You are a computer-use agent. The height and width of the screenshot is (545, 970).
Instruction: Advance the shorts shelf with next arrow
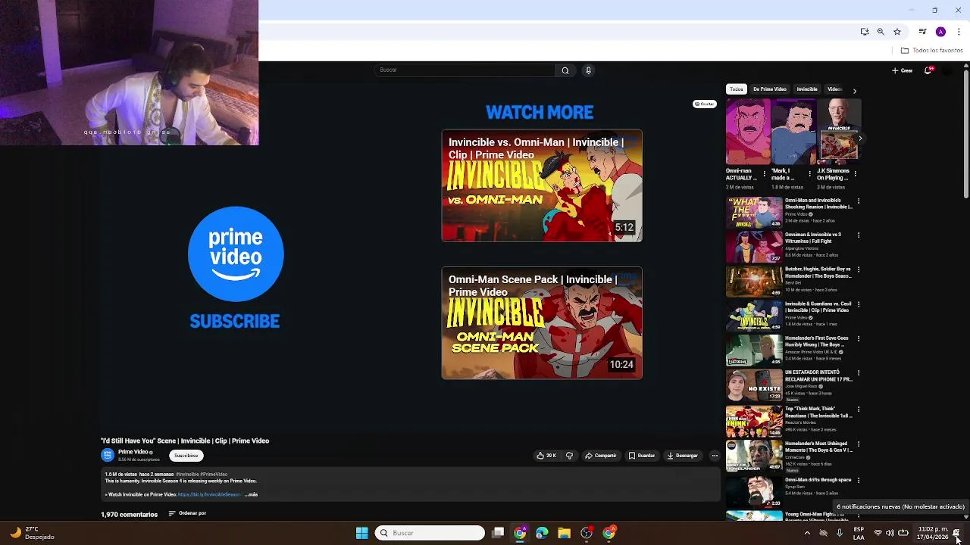(859, 138)
